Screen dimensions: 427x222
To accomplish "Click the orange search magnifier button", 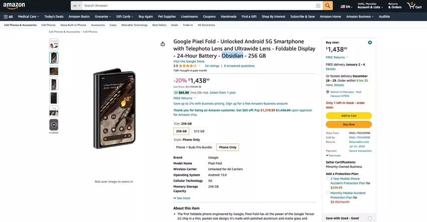I will point(328,6).
